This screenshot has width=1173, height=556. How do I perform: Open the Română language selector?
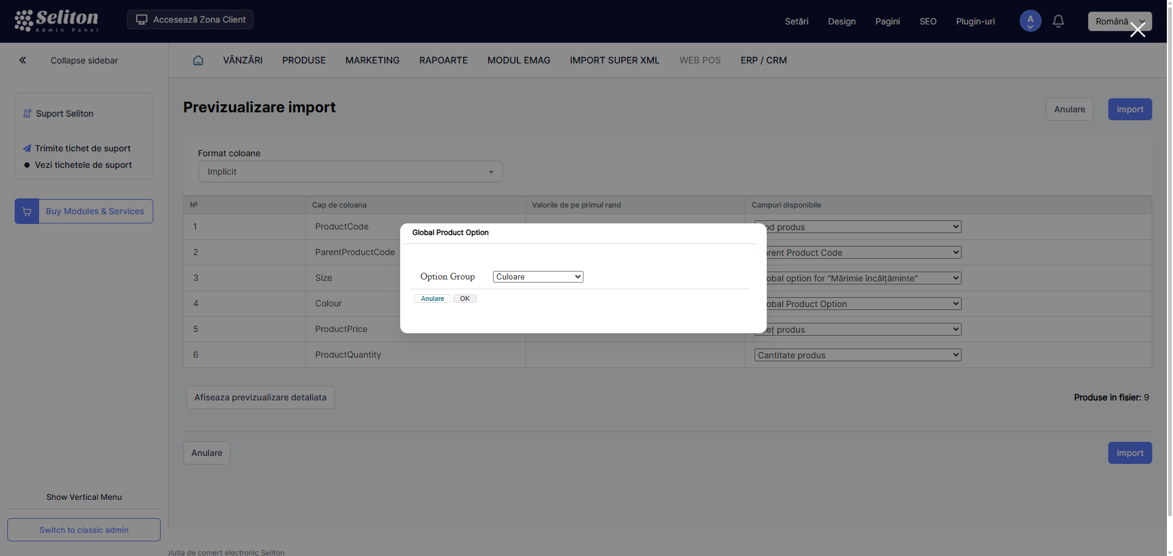(1112, 21)
